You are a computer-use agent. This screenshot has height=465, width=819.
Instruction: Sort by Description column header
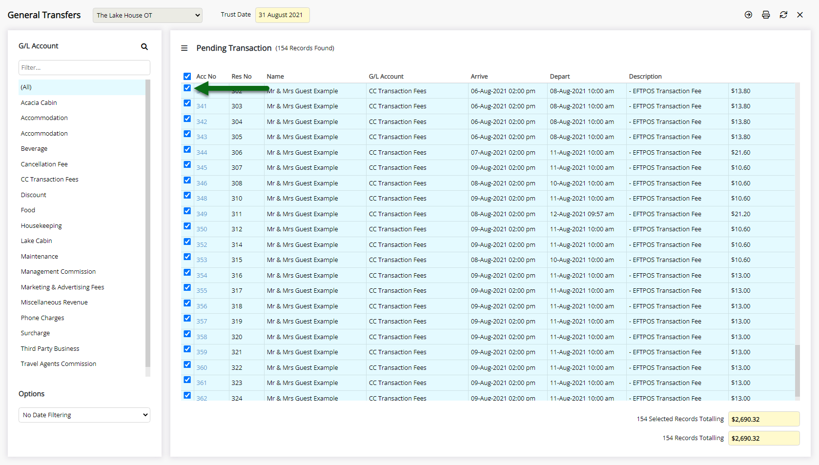[645, 77]
